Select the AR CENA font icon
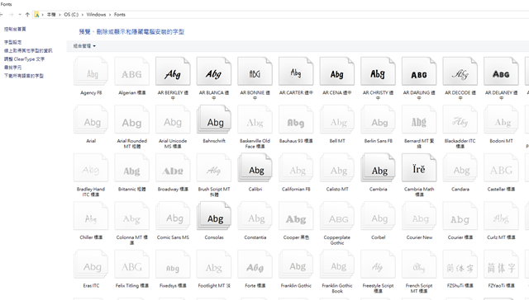 pyautogui.click(x=337, y=72)
